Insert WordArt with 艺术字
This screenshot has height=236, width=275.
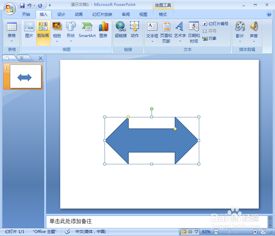point(180,33)
